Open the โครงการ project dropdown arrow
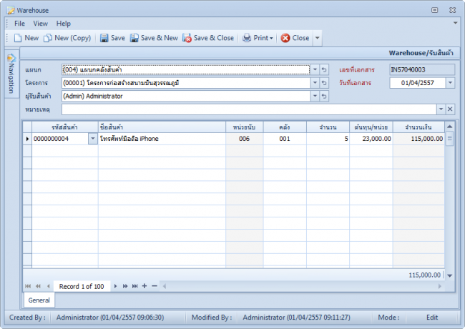Screen dimensions: 465x329 click(x=315, y=83)
